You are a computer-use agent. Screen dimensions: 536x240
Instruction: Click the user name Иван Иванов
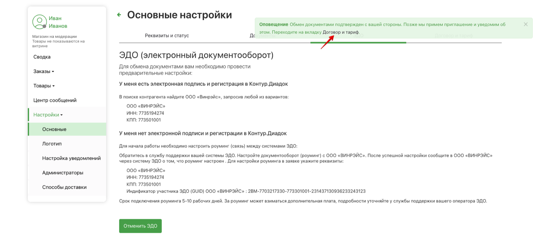click(58, 22)
